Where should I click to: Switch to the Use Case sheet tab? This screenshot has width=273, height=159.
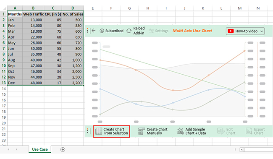coord(40,149)
